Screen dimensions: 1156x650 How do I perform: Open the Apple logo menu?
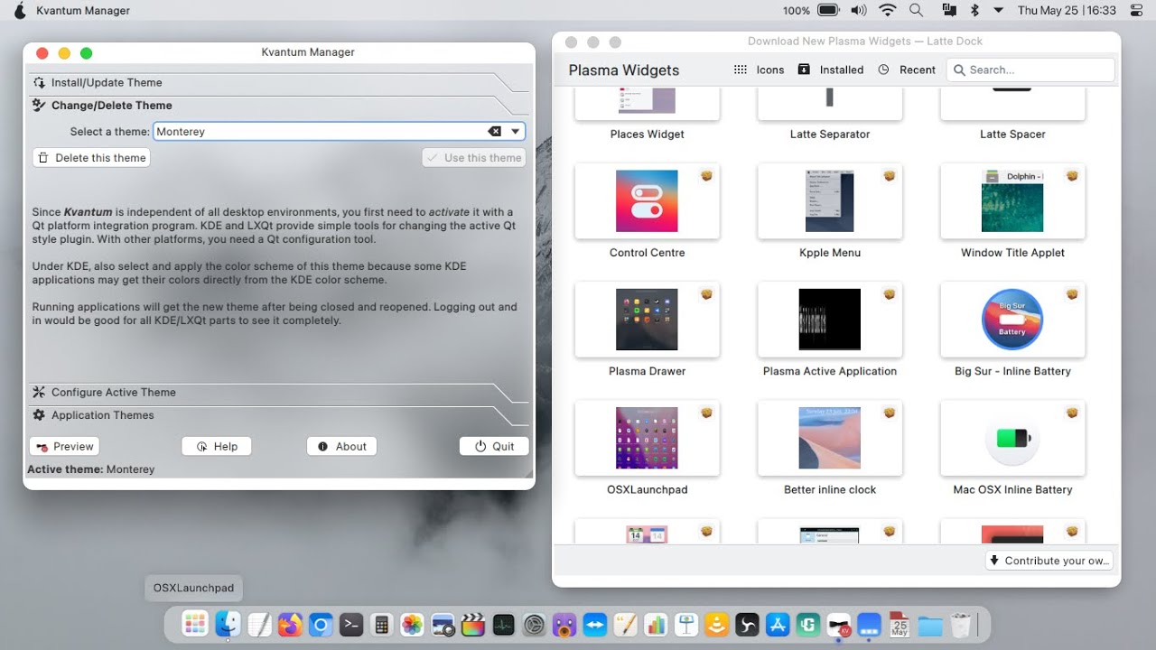pos(20,11)
